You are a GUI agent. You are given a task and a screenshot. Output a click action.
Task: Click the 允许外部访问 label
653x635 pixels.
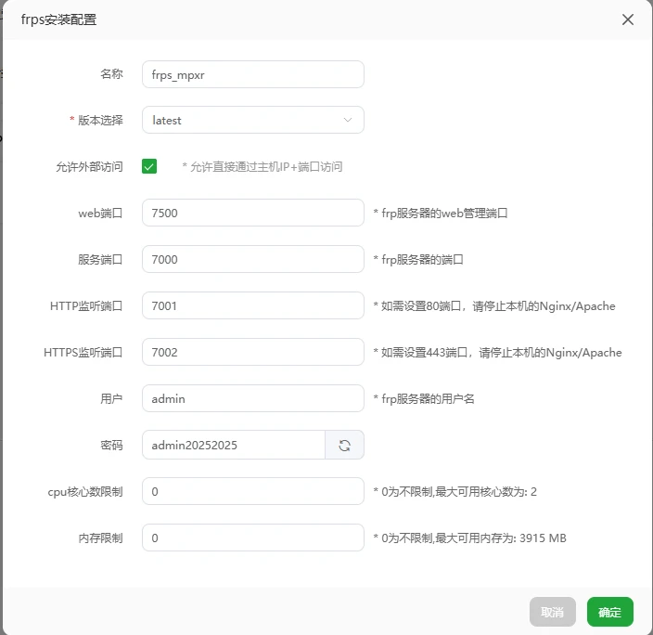[x=90, y=167]
